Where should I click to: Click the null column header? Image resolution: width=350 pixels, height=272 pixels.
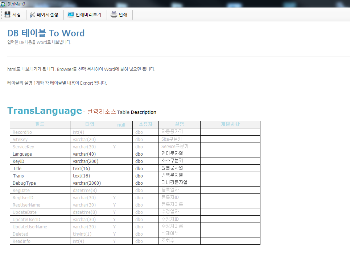(121, 125)
